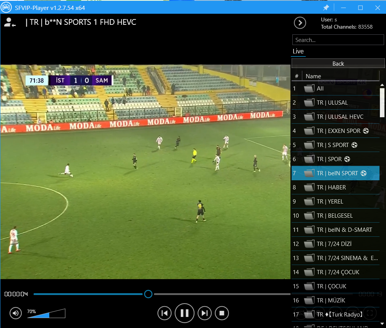The height and width of the screenshot is (328, 386).
Task: Click the playback seek bar handle
Action: 148,294
